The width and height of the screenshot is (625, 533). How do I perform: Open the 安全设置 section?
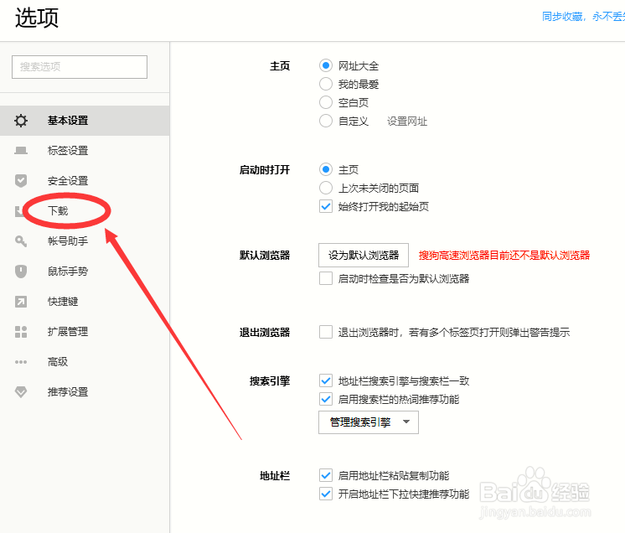coord(85,180)
